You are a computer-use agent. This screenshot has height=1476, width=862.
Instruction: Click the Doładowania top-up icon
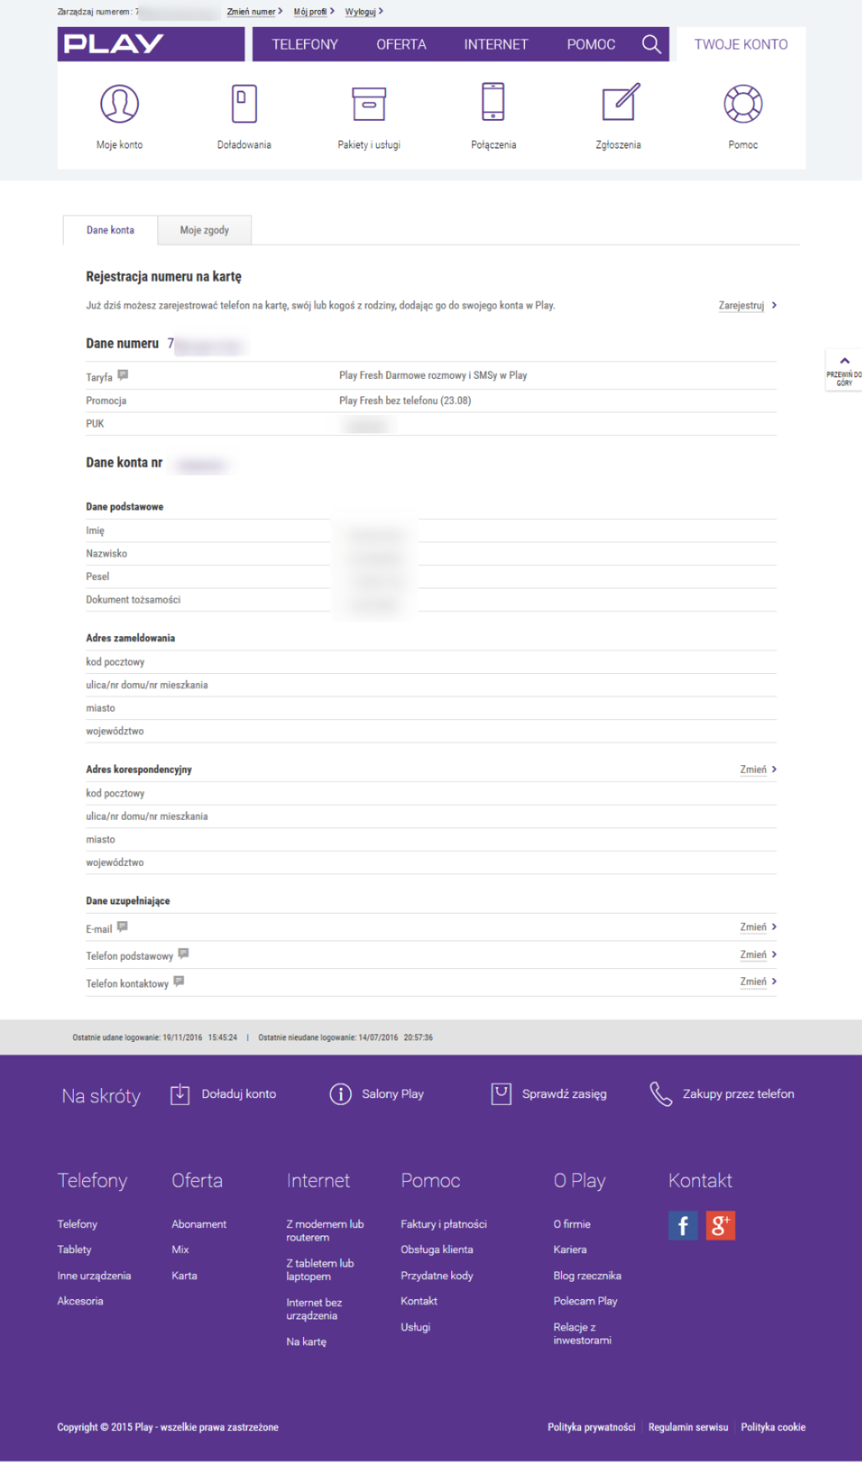click(244, 104)
